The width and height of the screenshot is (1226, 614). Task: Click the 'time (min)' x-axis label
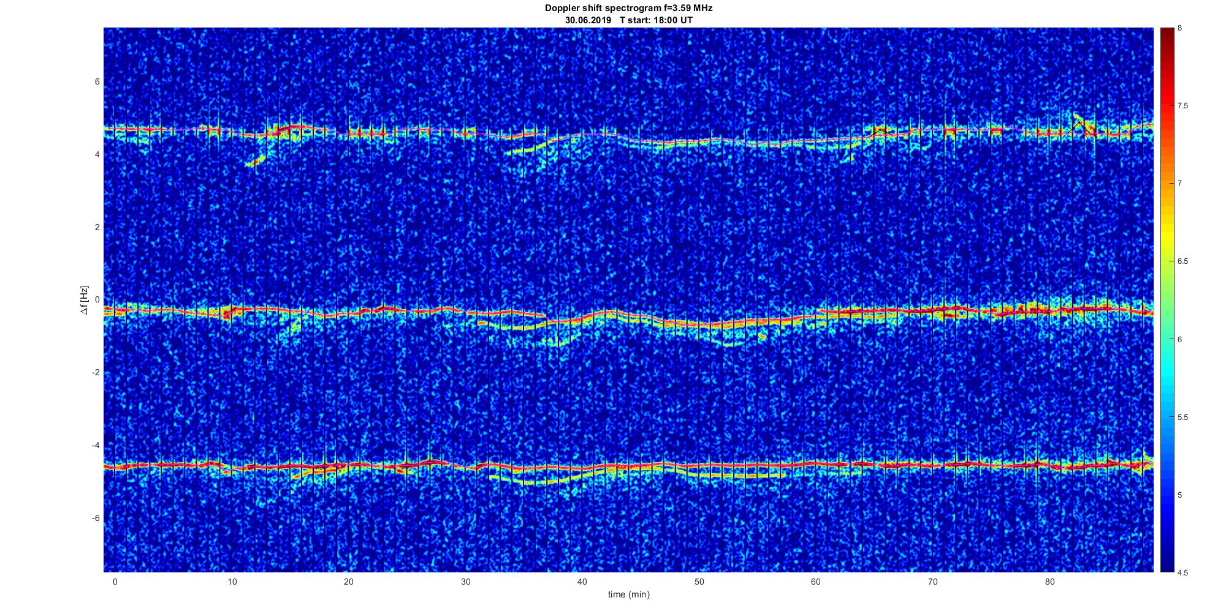pyautogui.click(x=628, y=594)
